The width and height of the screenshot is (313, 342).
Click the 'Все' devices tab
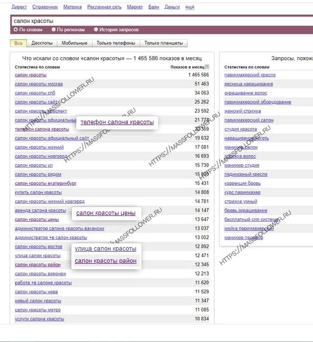19,43
